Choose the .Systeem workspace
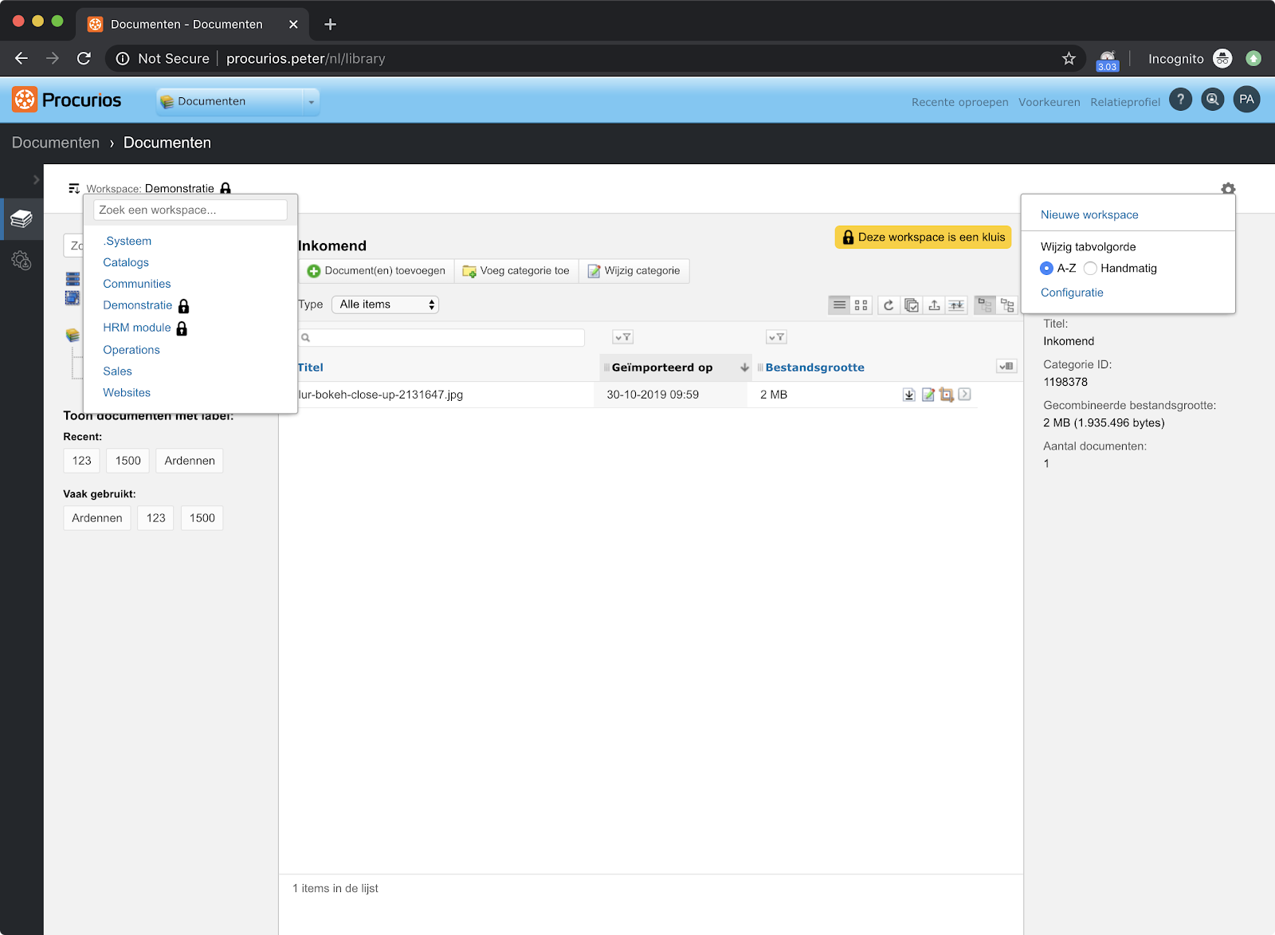The image size is (1275, 935). (x=127, y=241)
